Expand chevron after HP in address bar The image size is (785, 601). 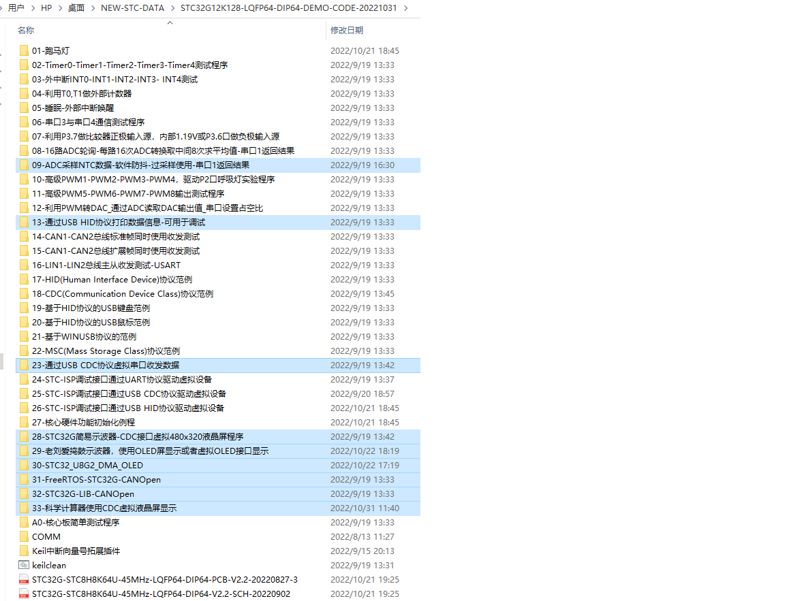pos(59,8)
